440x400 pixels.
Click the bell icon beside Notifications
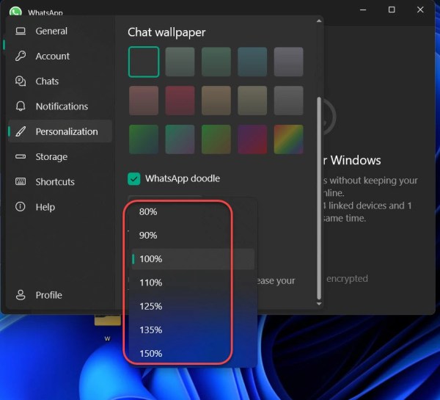[x=21, y=106]
